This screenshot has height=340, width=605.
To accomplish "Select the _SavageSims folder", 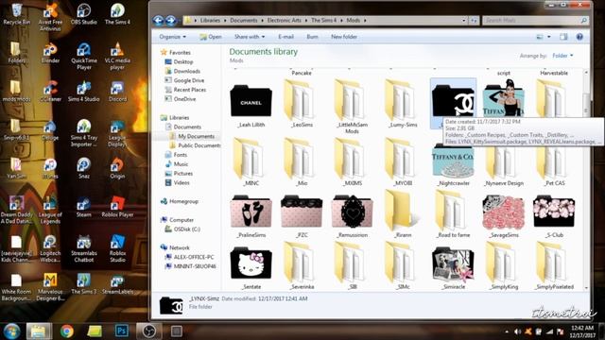I will click(x=504, y=216).
